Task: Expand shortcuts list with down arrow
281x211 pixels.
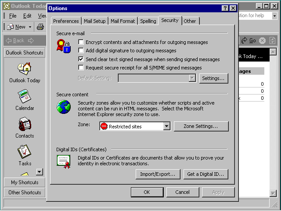Action: (40, 172)
